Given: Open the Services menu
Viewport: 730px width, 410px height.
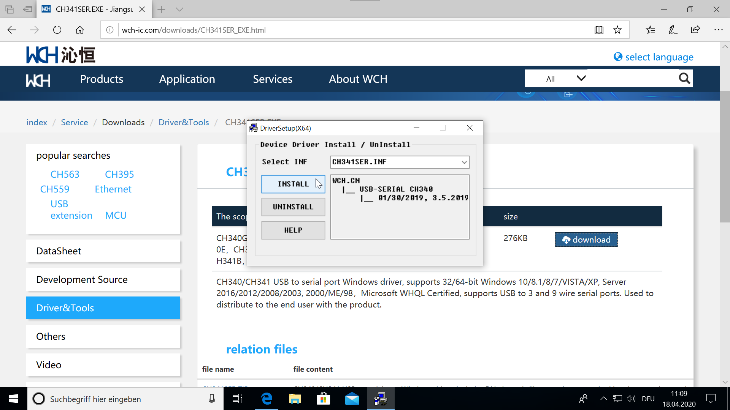Looking at the screenshot, I should click(273, 79).
